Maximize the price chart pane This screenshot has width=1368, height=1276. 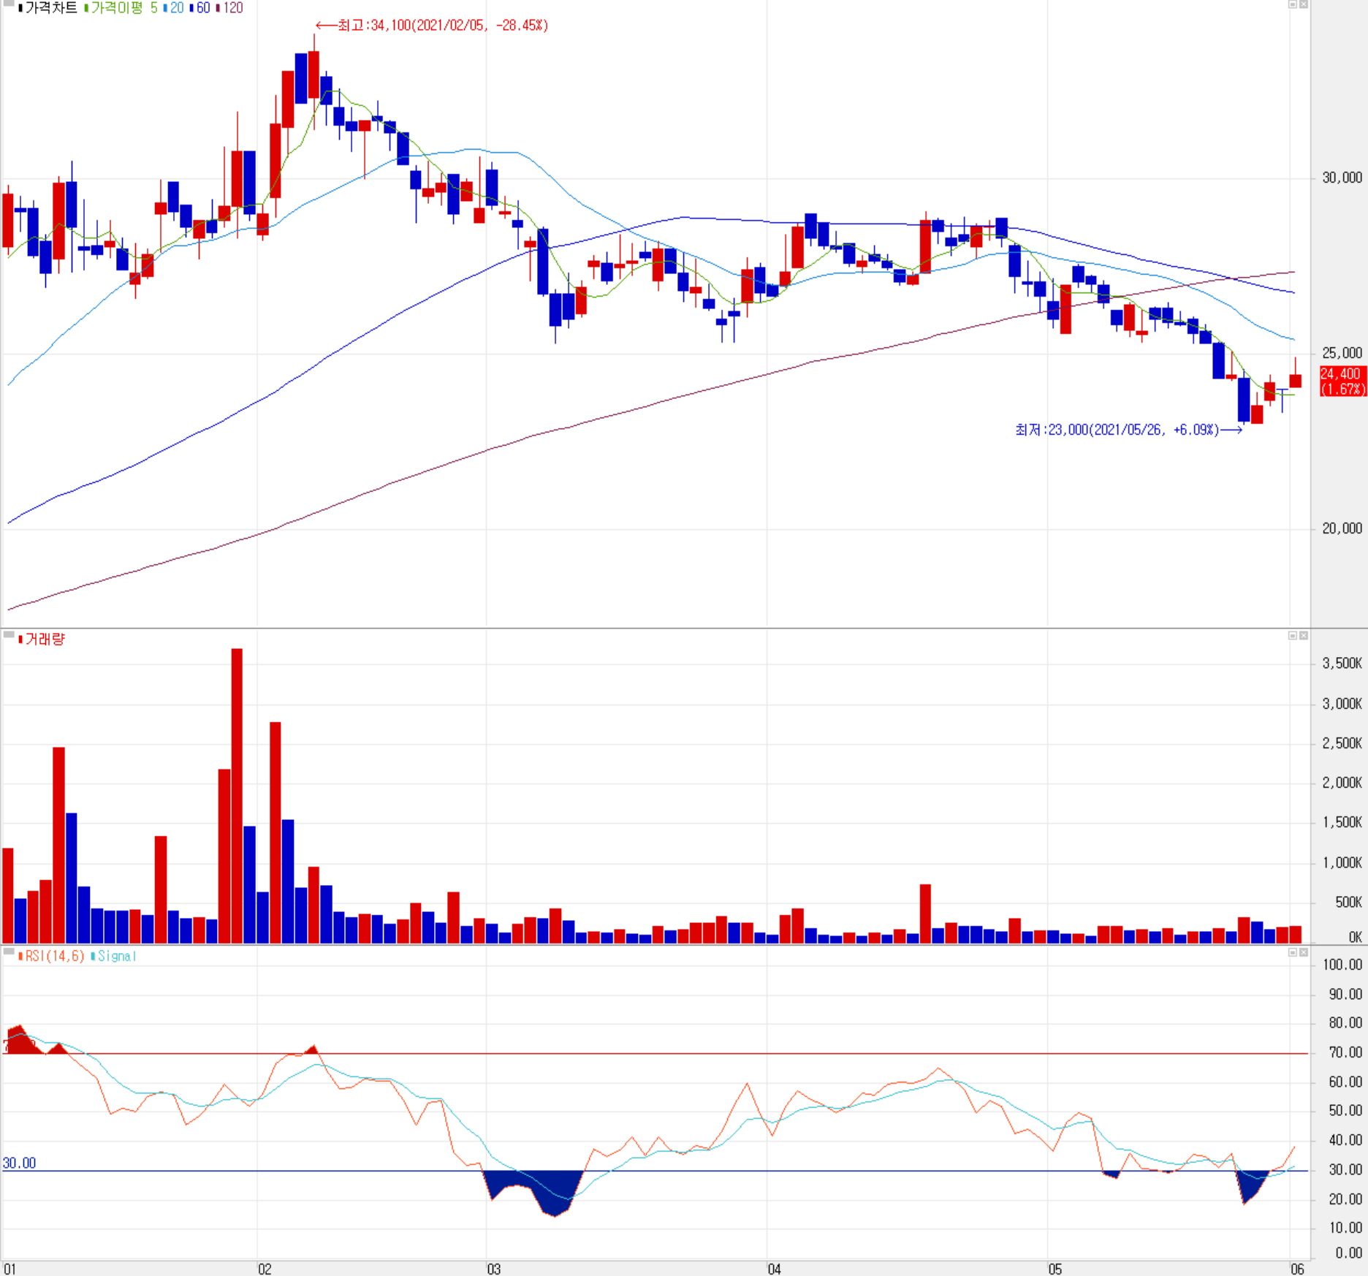[x=1292, y=4]
